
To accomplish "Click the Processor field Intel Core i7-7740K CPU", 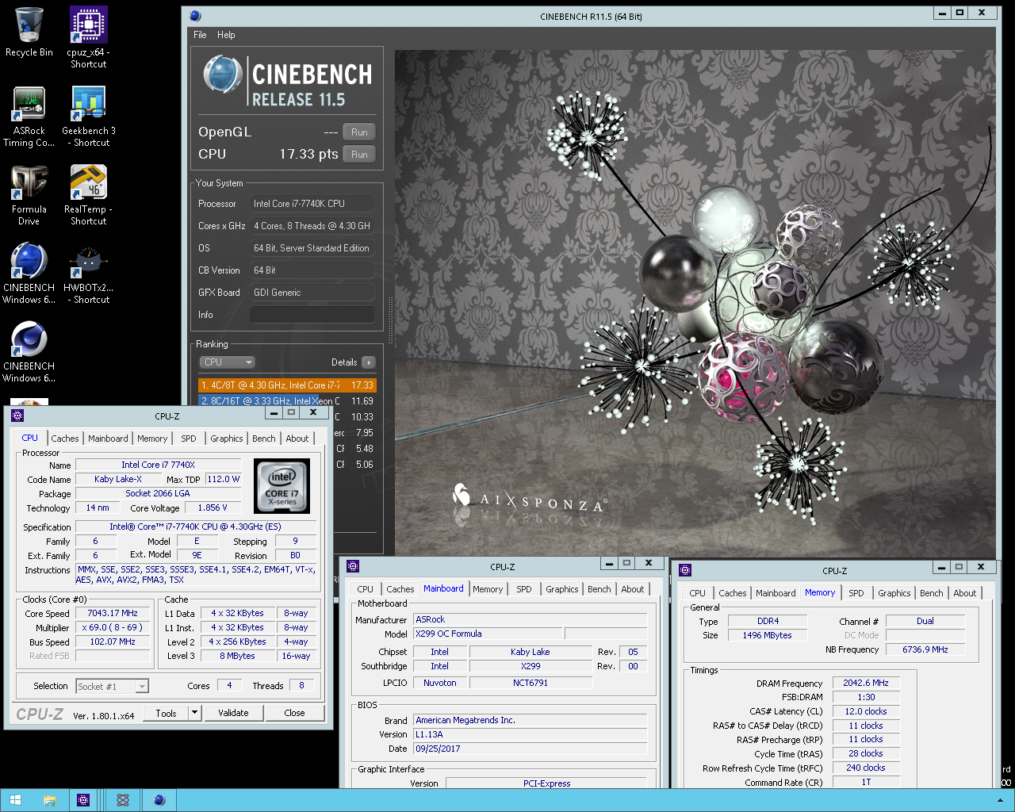I will click(312, 204).
